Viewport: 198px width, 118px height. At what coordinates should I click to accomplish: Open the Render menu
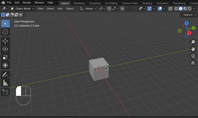click(x=27, y=3)
